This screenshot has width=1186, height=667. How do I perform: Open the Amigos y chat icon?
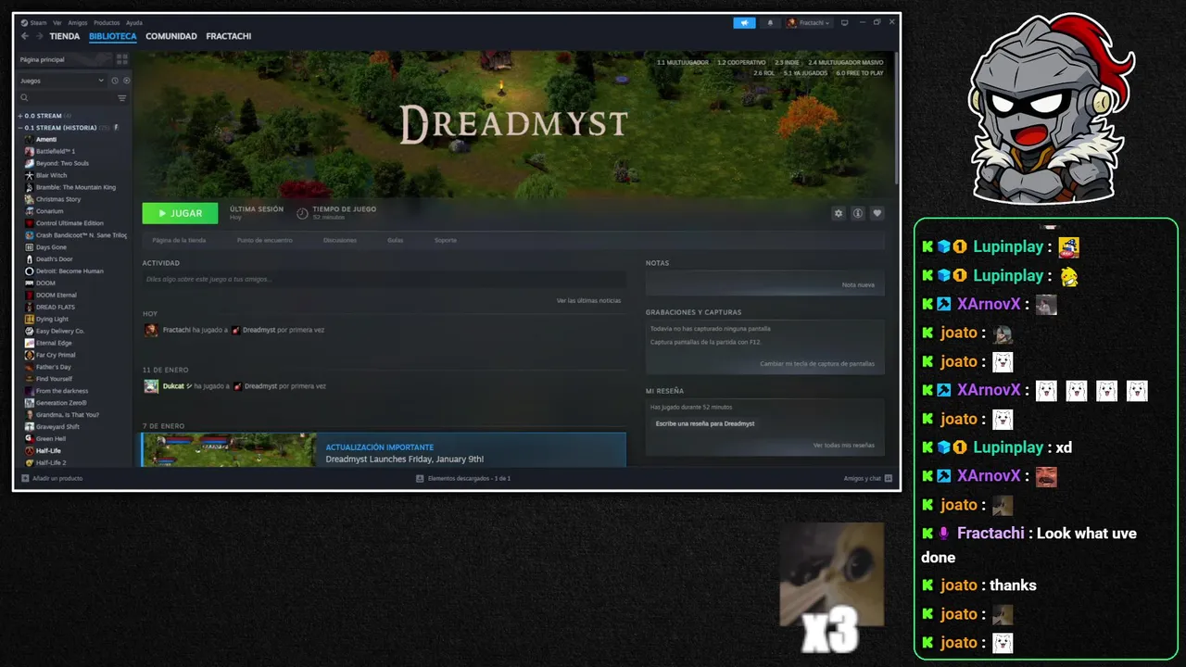click(889, 478)
